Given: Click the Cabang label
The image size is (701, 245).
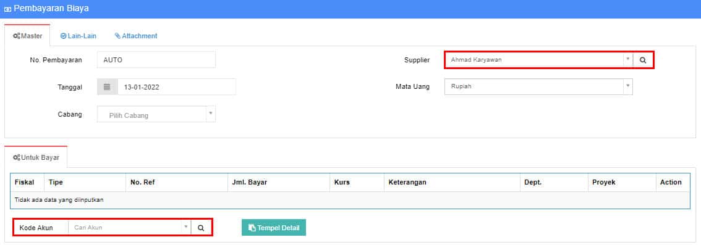Looking at the screenshot, I should pos(70,114).
